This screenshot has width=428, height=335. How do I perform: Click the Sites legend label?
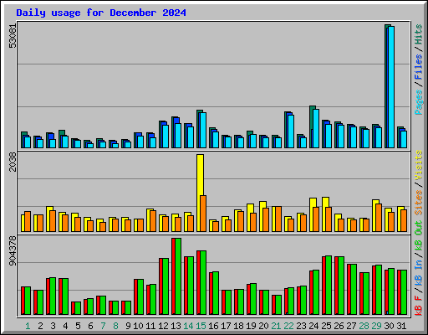[419, 203]
